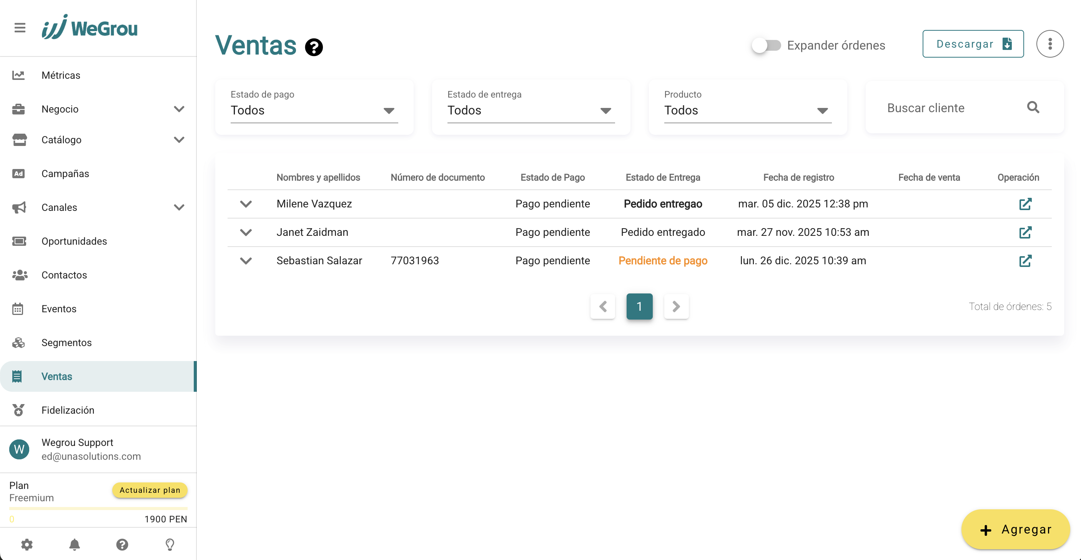Click the search magnifier icon

click(1033, 108)
